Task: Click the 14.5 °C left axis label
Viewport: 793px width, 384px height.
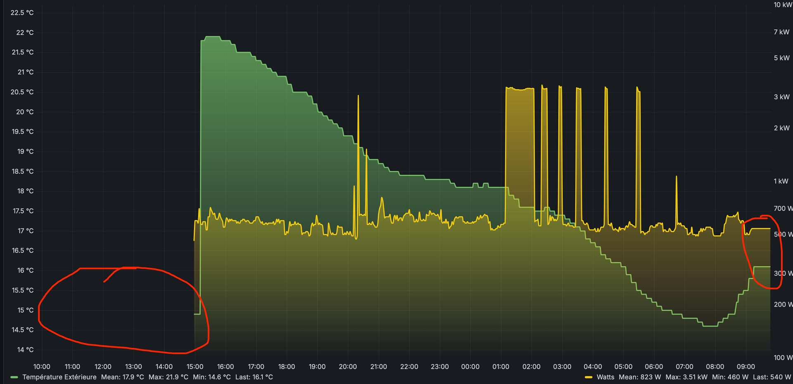Action: tap(23, 330)
